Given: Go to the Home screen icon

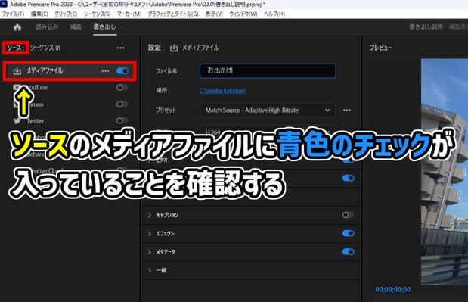Looking at the screenshot, I should click(x=17, y=27).
